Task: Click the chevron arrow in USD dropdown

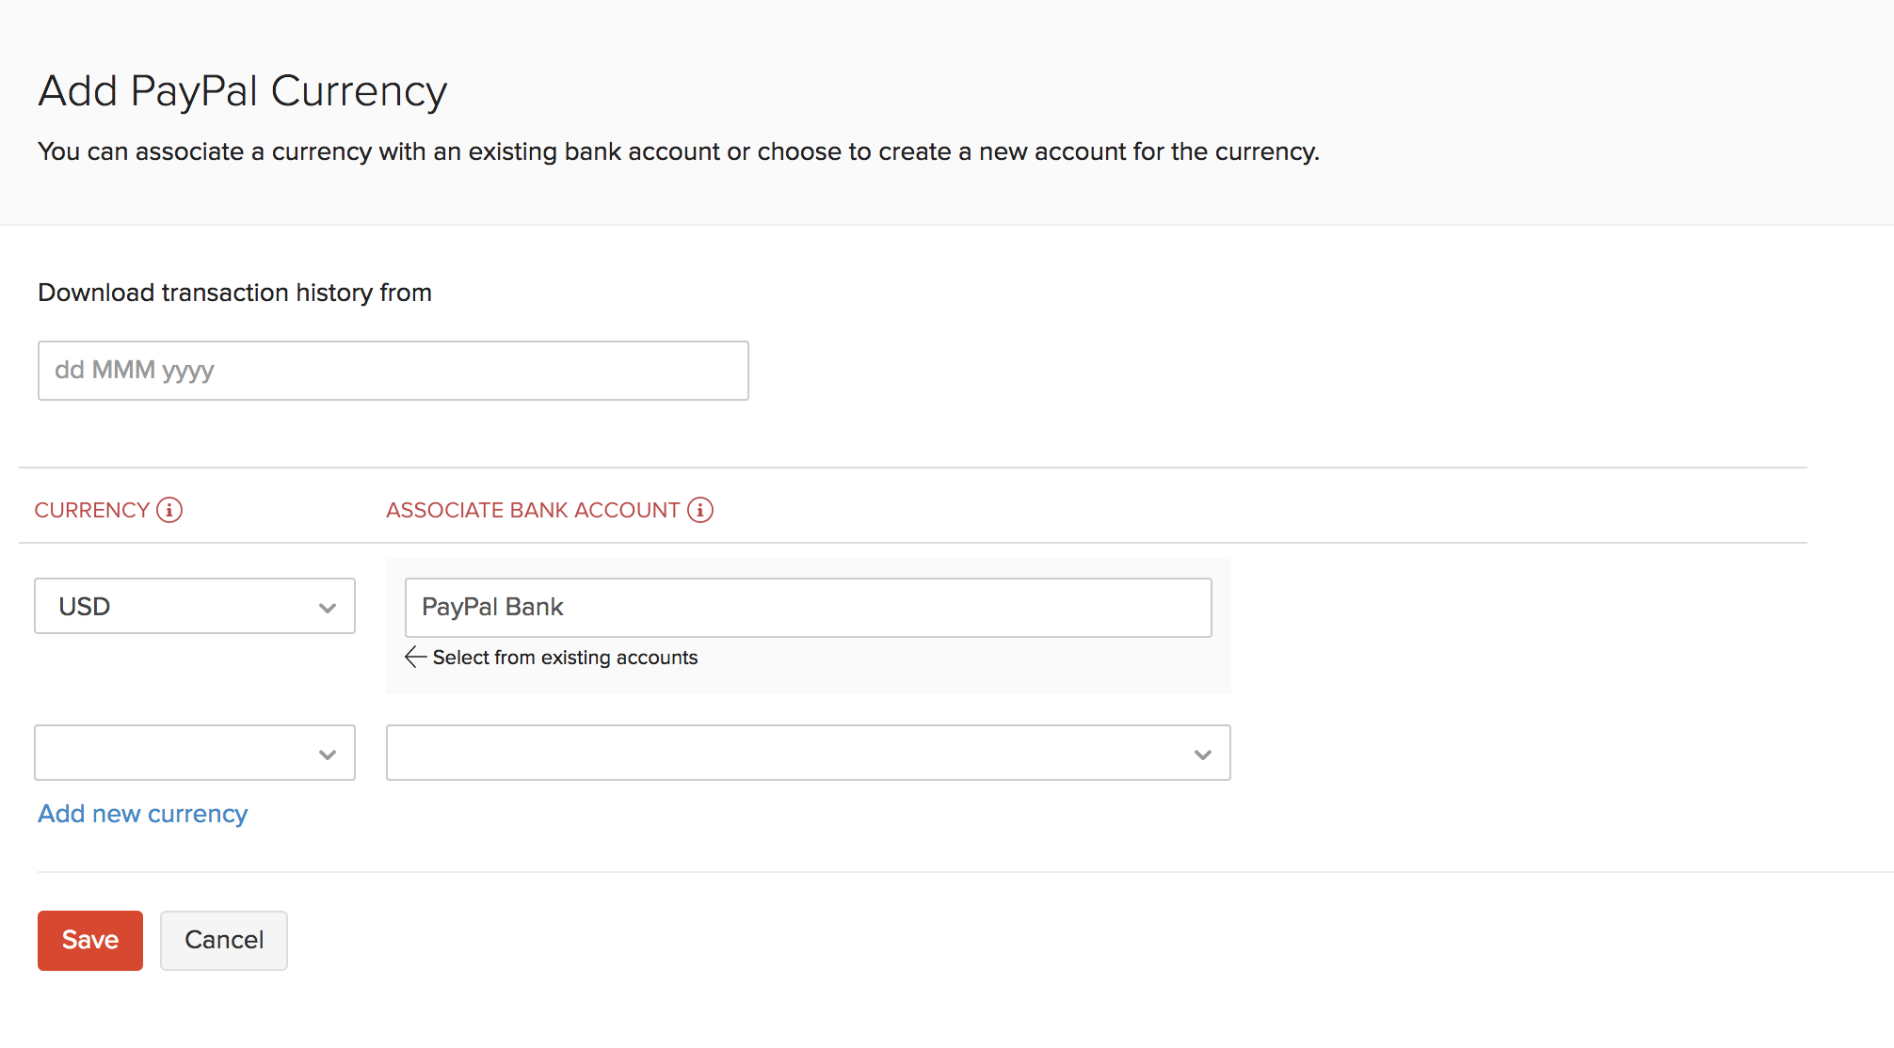Action: point(328,608)
